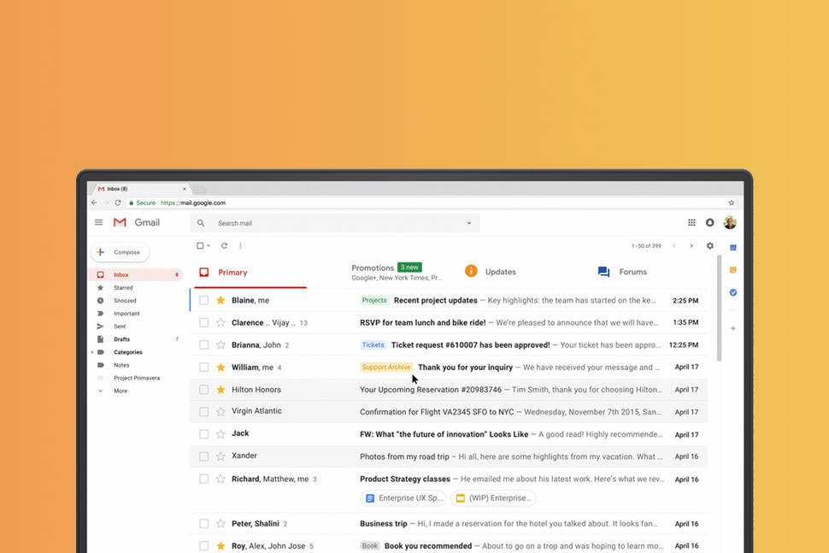Select the Blaine email checkbox
The width and height of the screenshot is (829, 553).
203,301
